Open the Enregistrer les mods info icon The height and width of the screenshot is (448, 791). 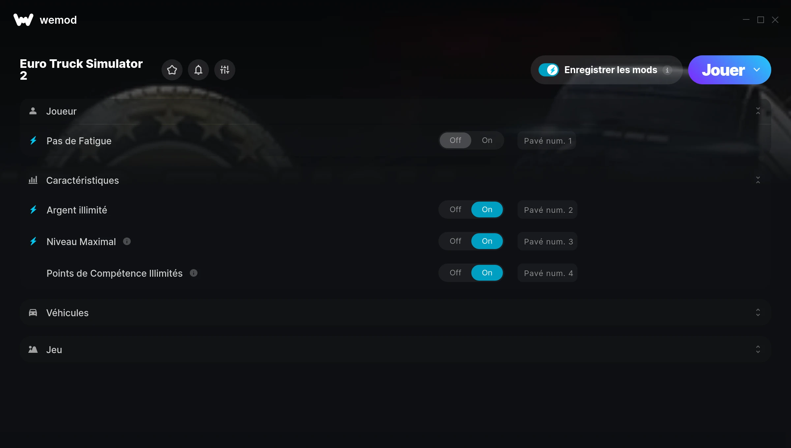(667, 70)
